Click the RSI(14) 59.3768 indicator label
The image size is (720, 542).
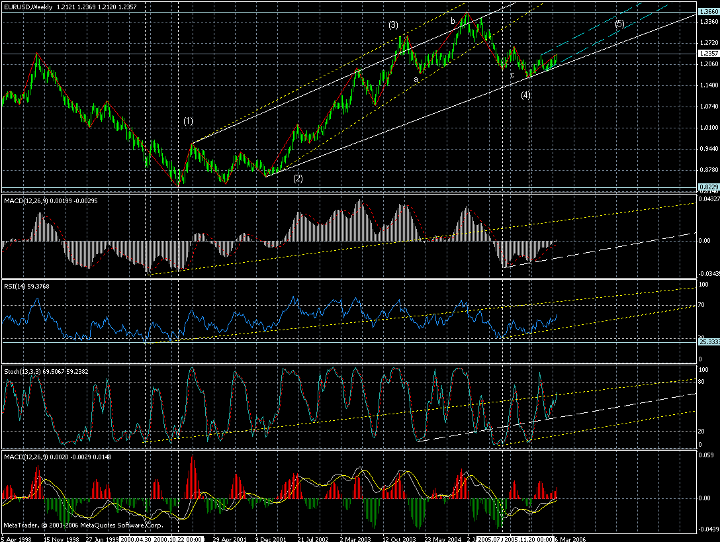pyautogui.click(x=26, y=286)
